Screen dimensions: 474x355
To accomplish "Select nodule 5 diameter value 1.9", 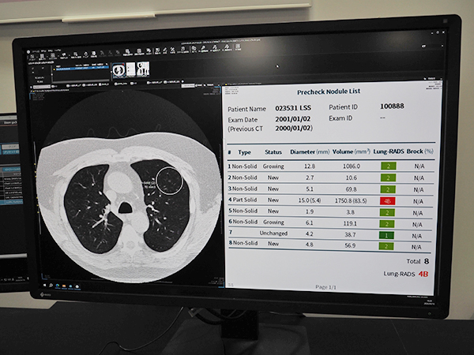I will click(x=310, y=211).
